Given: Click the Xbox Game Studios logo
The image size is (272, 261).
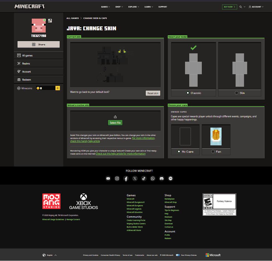Looking at the screenshot, I should tap(84, 202).
